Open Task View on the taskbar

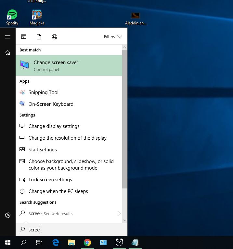coord(39,242)
